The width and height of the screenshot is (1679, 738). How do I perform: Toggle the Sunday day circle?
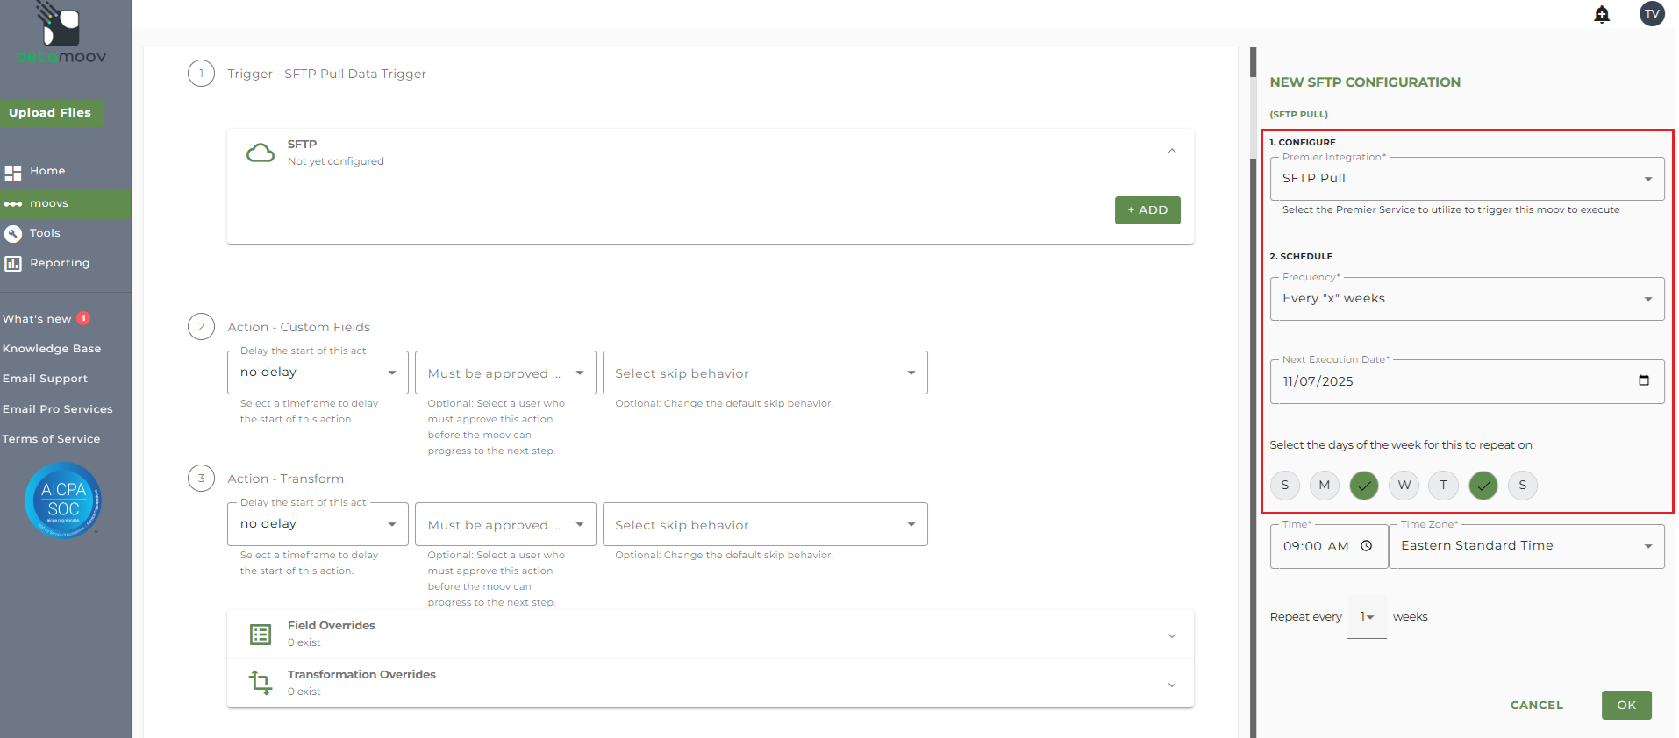[1284, 485]
